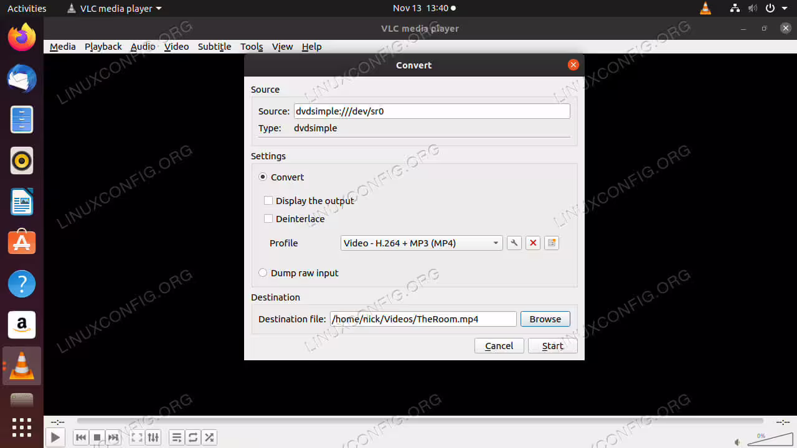The width and height of the screenshot is (797, 448).
Task: Stop playback button
Action: point(97,437)
